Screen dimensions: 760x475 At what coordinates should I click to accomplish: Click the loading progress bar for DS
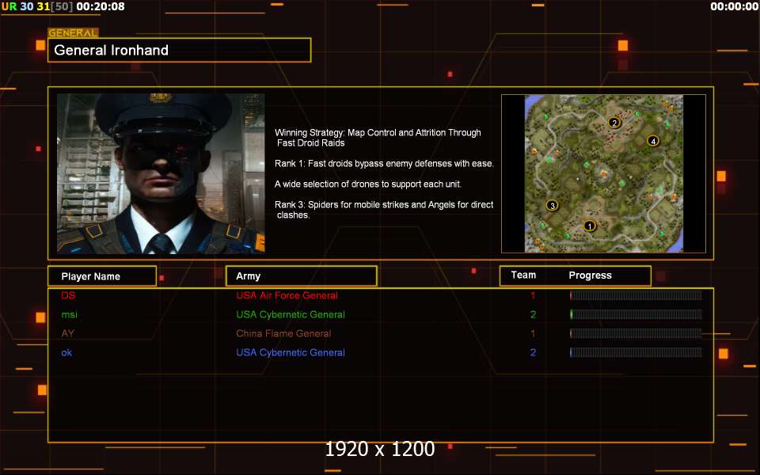[x=636, y=295]
